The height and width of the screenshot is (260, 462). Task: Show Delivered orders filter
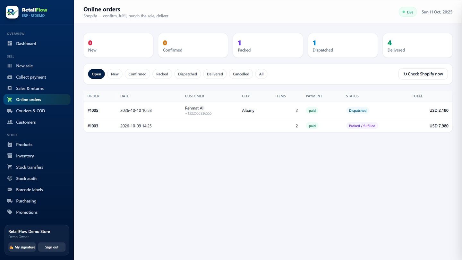tap(215, 74)
